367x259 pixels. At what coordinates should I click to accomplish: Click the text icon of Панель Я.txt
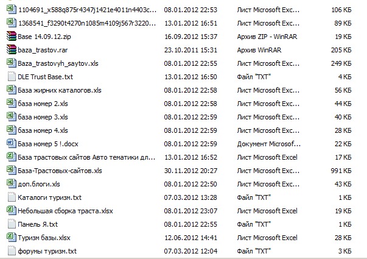point(12,224)
